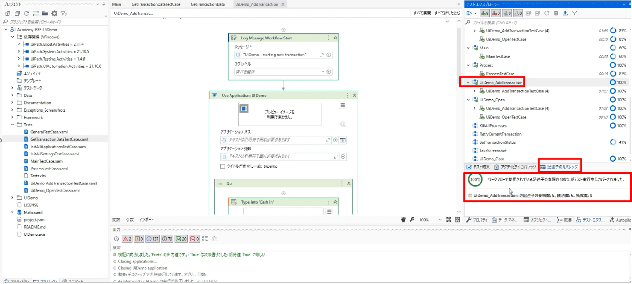Open the 変数 panel tab

click(x=116, y=220)
